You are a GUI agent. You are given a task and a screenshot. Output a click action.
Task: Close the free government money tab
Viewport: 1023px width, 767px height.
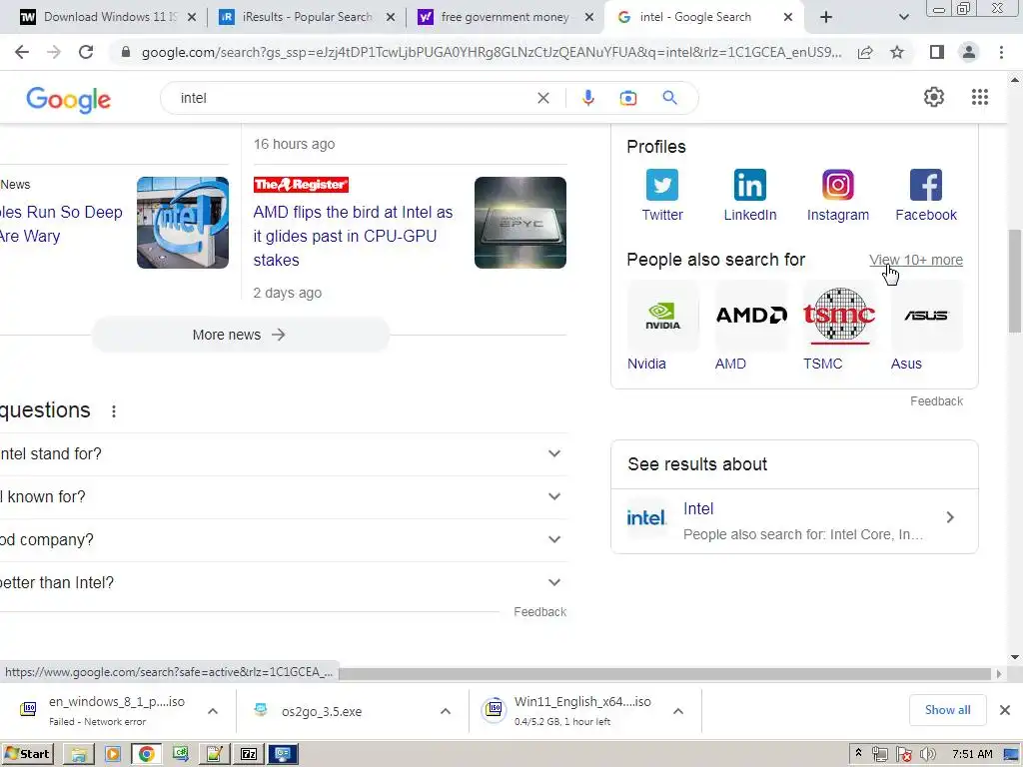589,18
